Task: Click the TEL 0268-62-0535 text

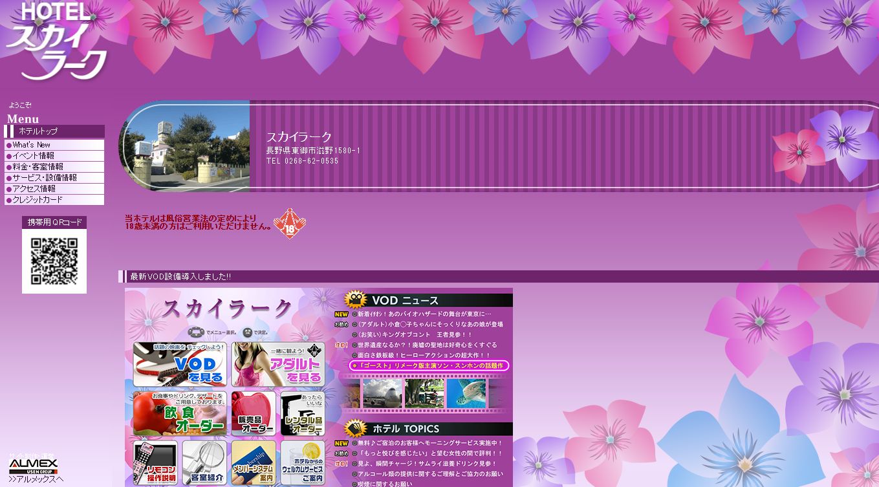Action: pos(302,161)
